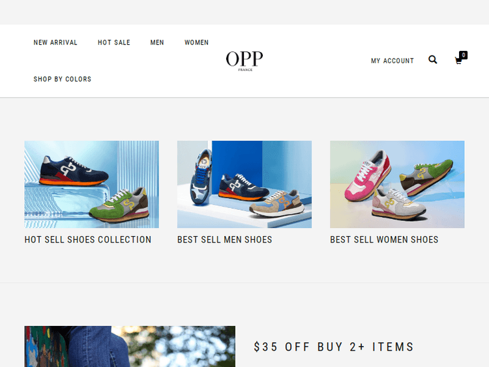Open the Best Sell Women Shoes image

(397, 184)
